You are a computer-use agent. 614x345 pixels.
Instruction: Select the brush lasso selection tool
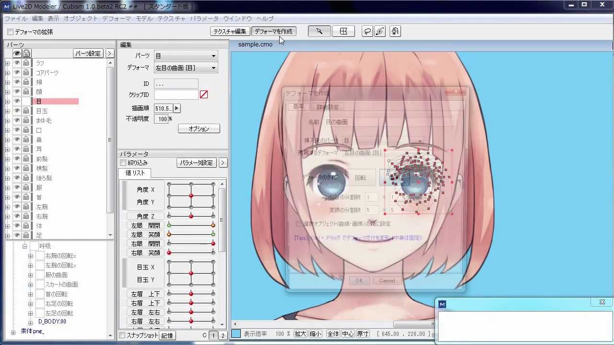click(x=380, y=31)
